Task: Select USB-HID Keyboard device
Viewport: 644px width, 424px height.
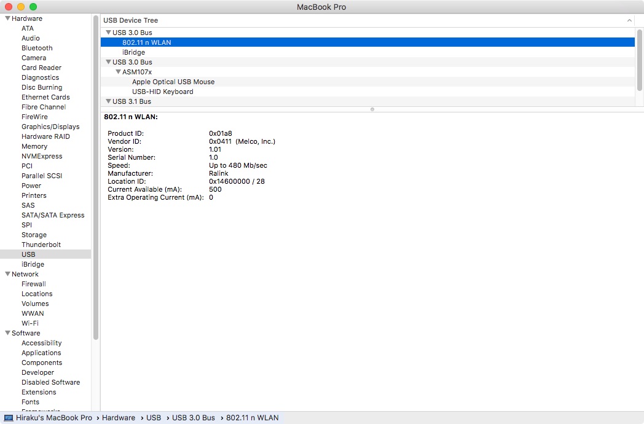Action: (x=162, y=92)
